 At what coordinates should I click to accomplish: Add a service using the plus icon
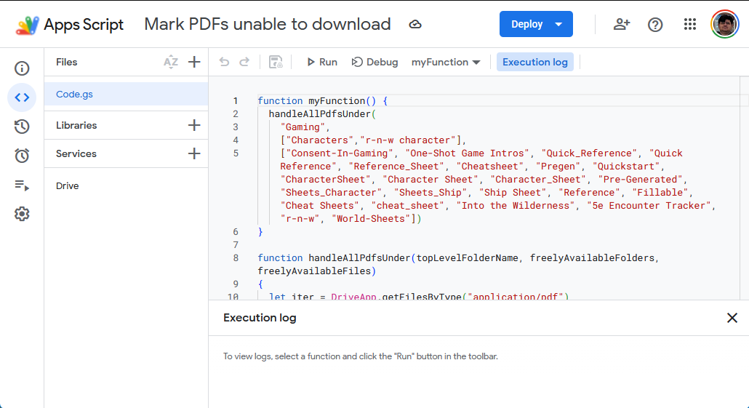pyautogui.click(x=194, y=153)
